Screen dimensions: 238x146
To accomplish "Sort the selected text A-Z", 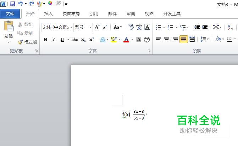I will coord(230,27).
